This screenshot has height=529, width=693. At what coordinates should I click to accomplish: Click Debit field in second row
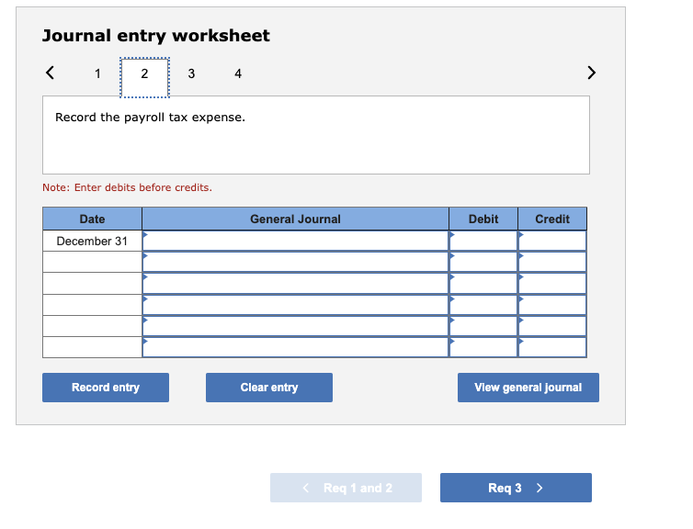[x=483, y=262]
